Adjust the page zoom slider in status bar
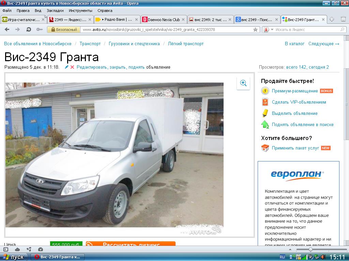349x261 pixels. (x=310, y=249)
